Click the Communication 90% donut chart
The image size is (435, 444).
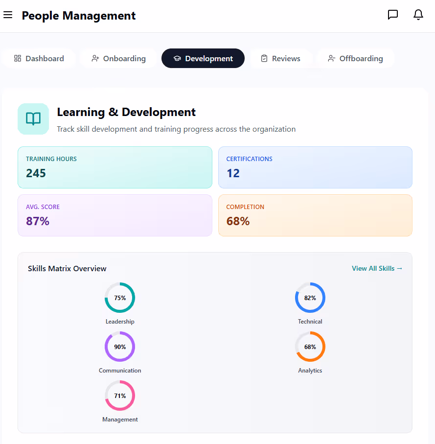(120, 347)
